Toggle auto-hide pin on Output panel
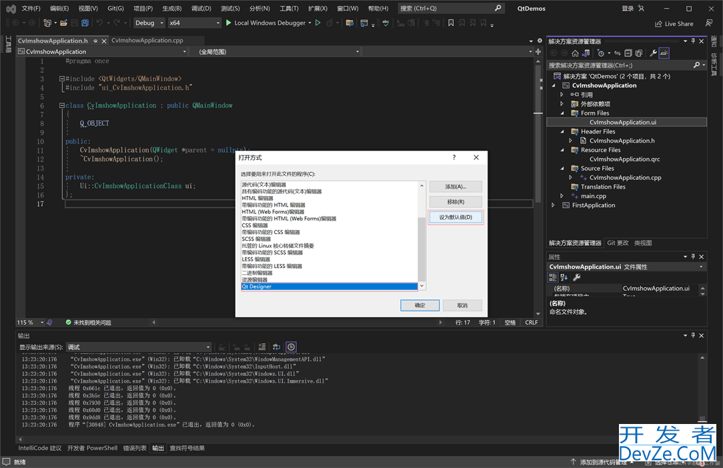The height and width of the screenshot is (468, 723). [x=693, y=335]
